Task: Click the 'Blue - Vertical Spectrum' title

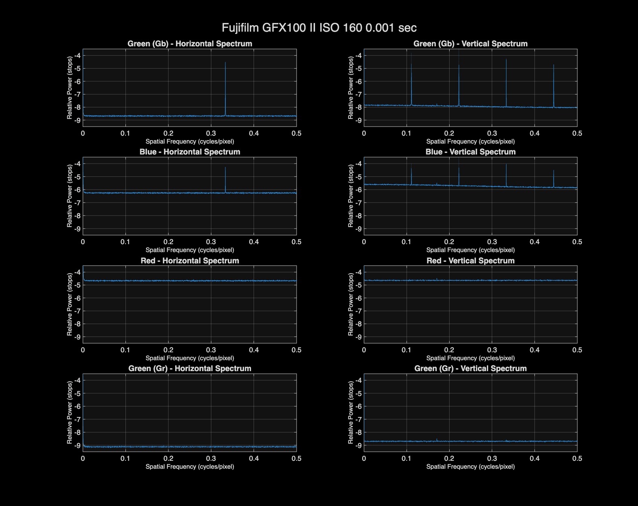Action: coord(470,152)
